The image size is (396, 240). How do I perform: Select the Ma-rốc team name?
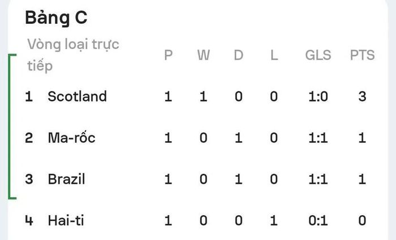pos(71,138)
